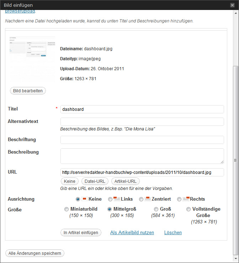Select the Miniaturbild size radio button

(x=67, y=209)
